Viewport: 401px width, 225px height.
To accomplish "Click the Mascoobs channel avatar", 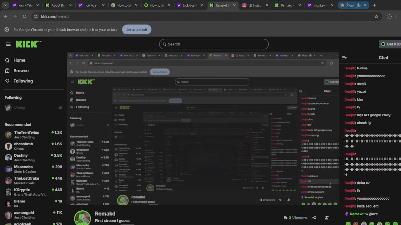I will 8,169.
